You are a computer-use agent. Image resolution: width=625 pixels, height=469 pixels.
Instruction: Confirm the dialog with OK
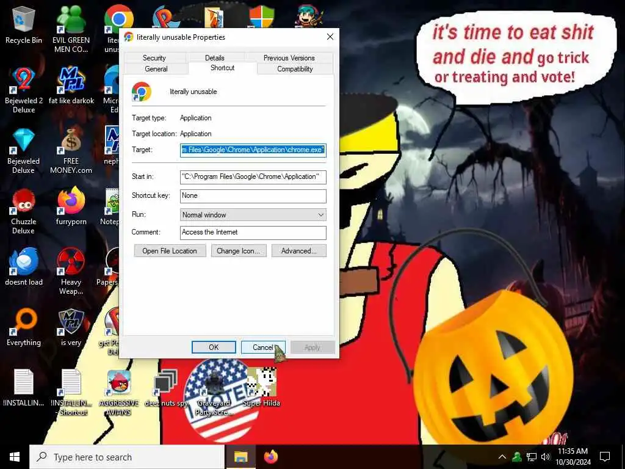tap(214, 347)
